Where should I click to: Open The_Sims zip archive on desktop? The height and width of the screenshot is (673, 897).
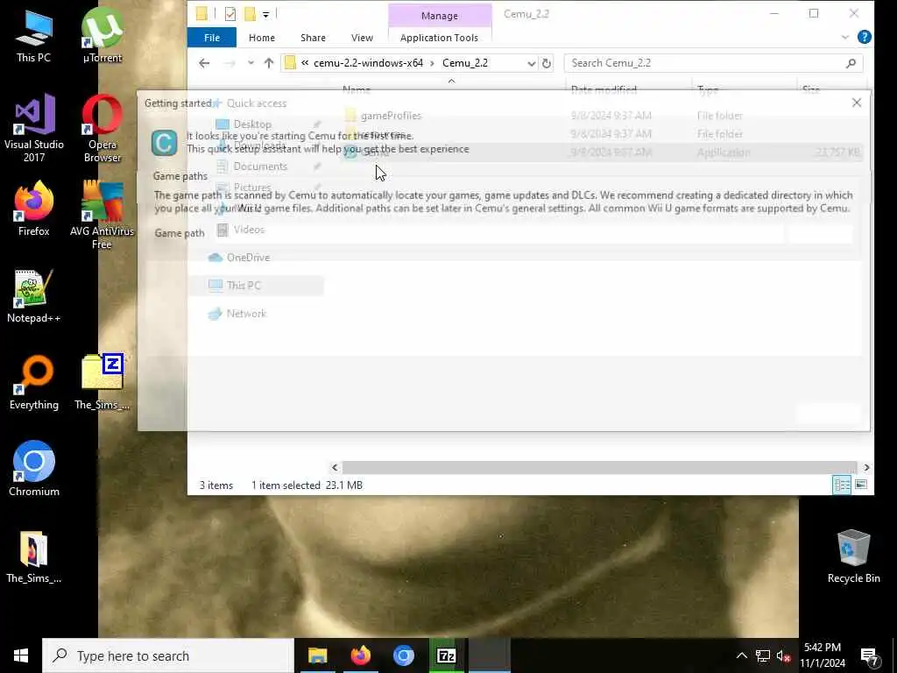[102, 382]
